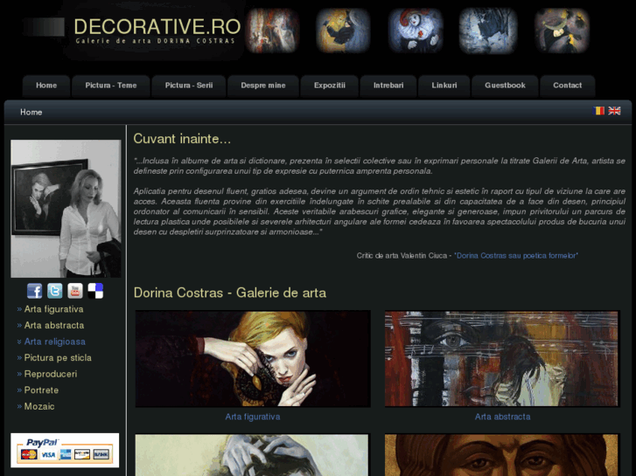This screenshot has width=636, height=476.
Task: Click fourth header thumbnail with blue painting
Action: [x=488, y=31]
